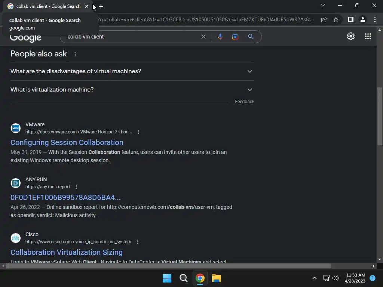The image size is (383, 287).
Task: Click the address bar URL
Action: tap(206, 19)
